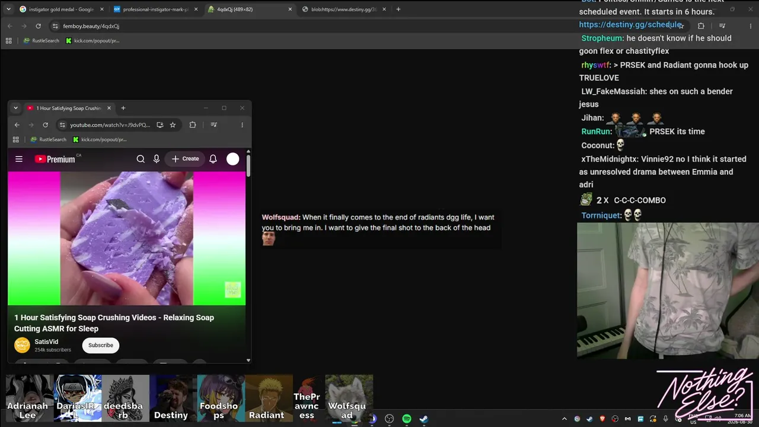Open extensions in the YouTube window
Screen dimensions: 759x427
[x=193, y=125]
